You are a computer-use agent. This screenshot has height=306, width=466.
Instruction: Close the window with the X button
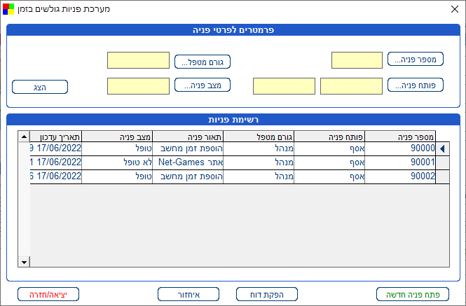(x=452, y=10)
